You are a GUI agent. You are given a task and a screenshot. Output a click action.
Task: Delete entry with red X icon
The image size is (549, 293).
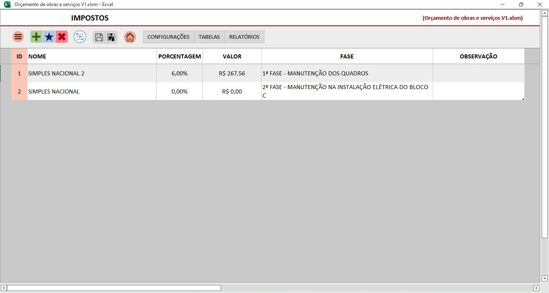pos(61,37)
